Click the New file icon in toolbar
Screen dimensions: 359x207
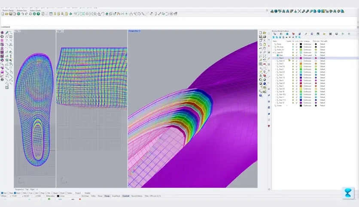pyautogui.click(x=3, y=14)
